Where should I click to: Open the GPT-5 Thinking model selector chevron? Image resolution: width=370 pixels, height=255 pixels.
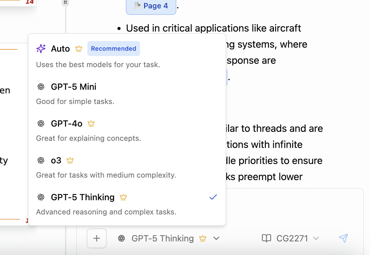click(216, 239)
